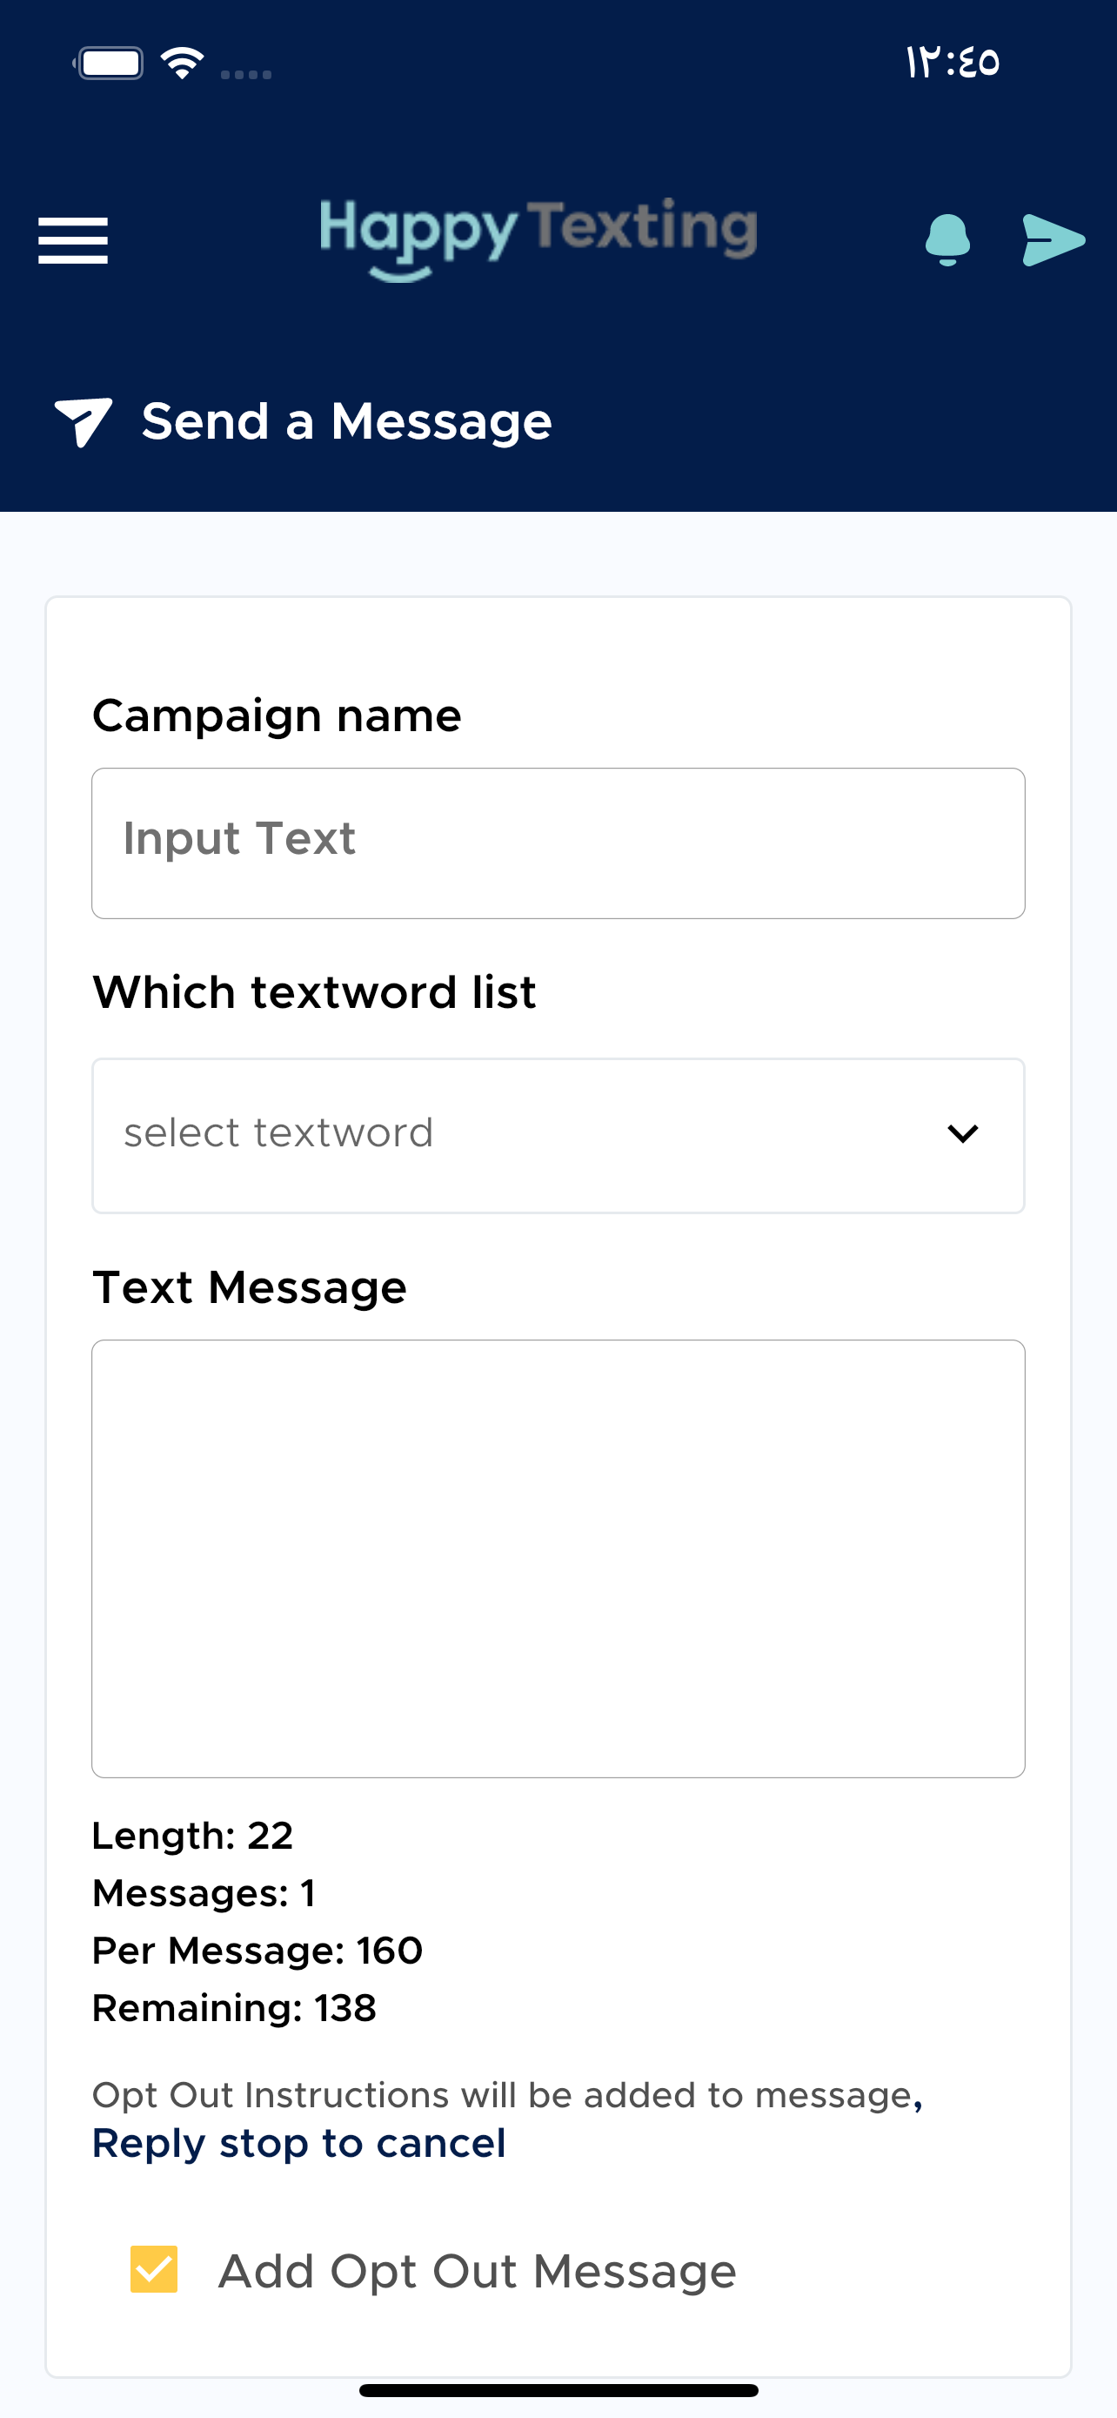1117x2418 pixels.
Task: Tap the battery status icon
Action: pos(109,63)
